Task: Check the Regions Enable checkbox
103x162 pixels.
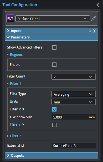Action: pyautogui.click(x=54, y=65)
